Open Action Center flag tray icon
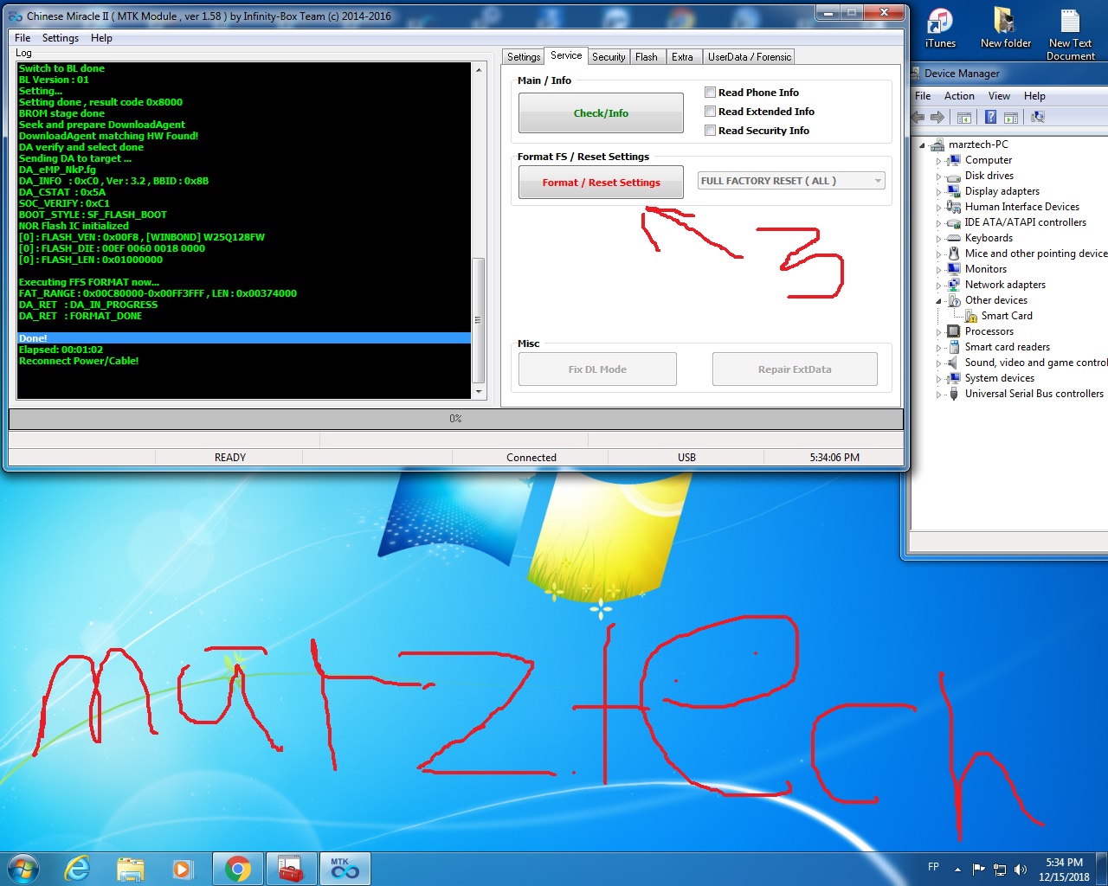This screenshot has height=886, width=1108. 978,870
